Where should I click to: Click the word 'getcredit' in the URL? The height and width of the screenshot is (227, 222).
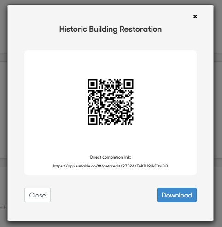pos(111,166)
